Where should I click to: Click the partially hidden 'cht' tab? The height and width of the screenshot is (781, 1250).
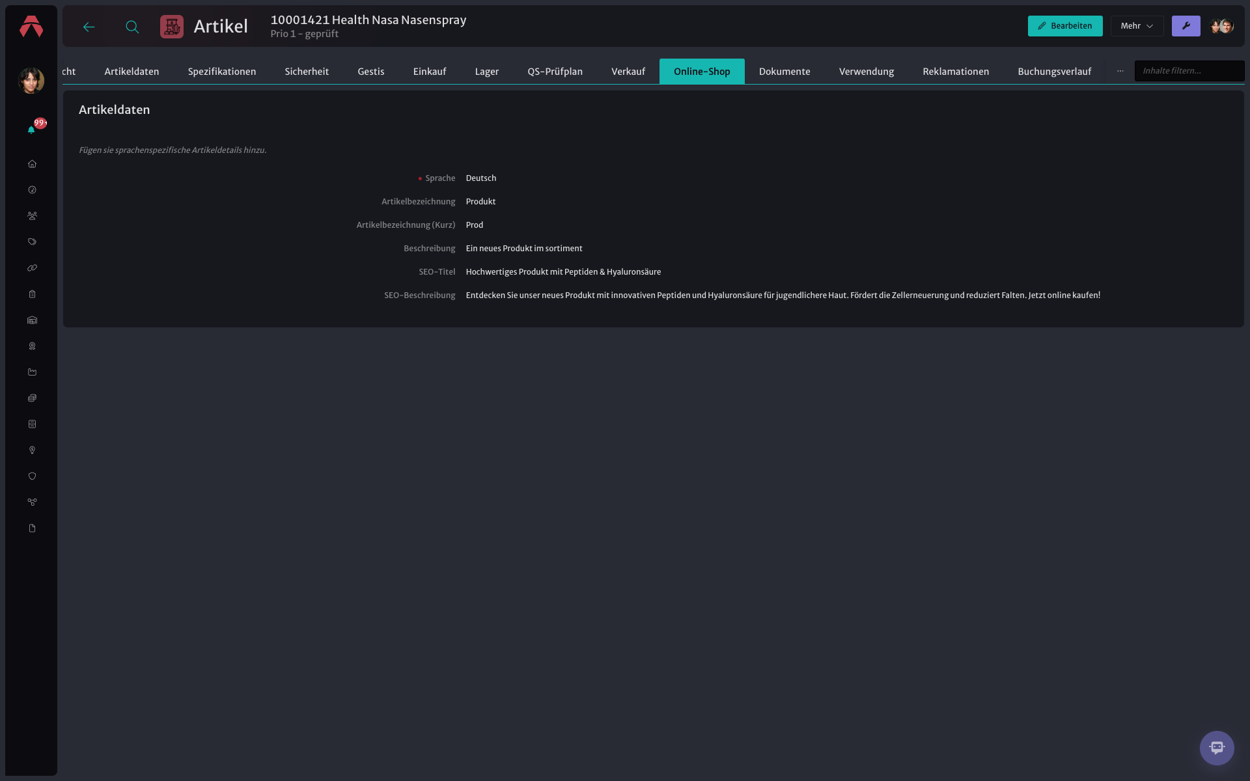[69, 72]
